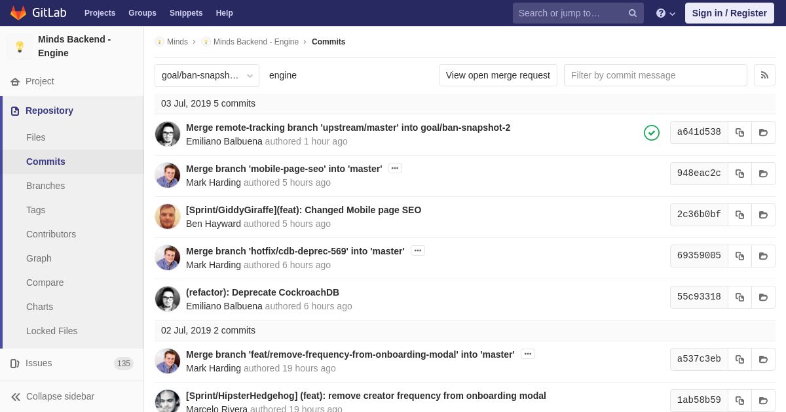Click View open merge request button

[498, 75]
